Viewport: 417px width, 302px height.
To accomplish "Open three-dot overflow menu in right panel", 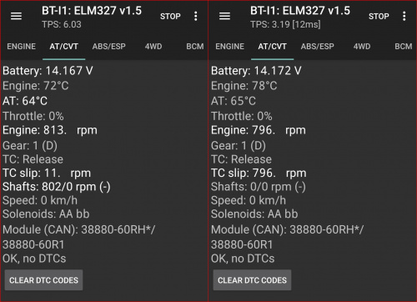I will click(x=404, y=16).
